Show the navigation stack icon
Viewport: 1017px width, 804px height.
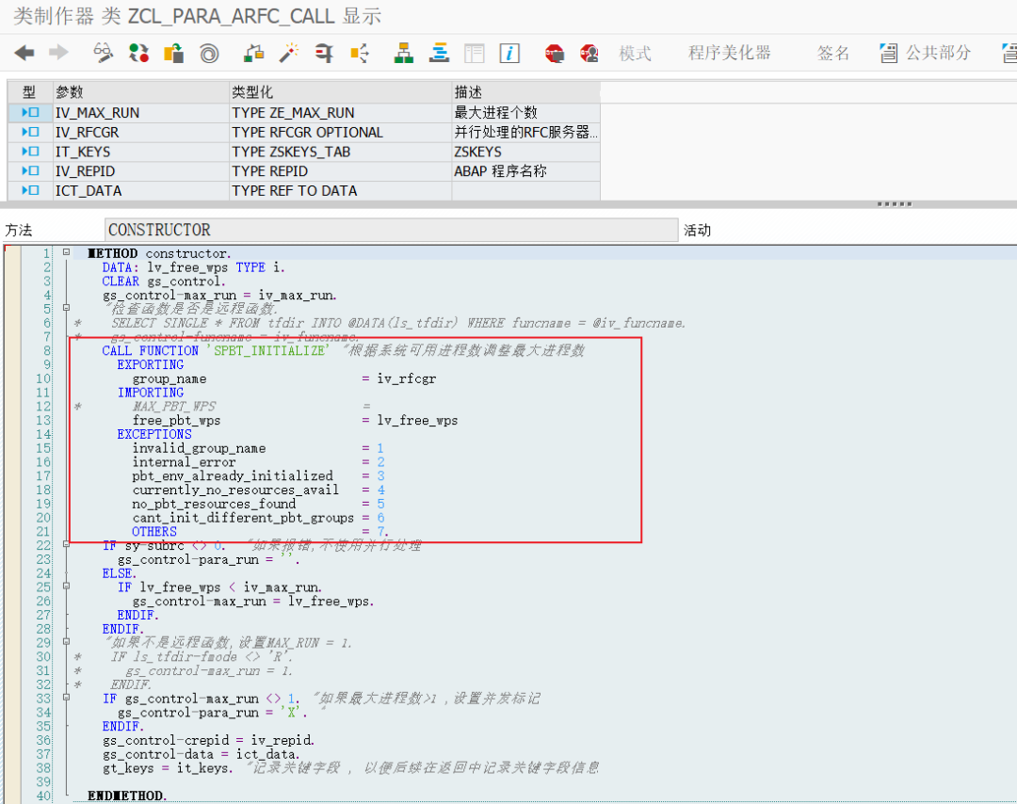coord(439,53)
